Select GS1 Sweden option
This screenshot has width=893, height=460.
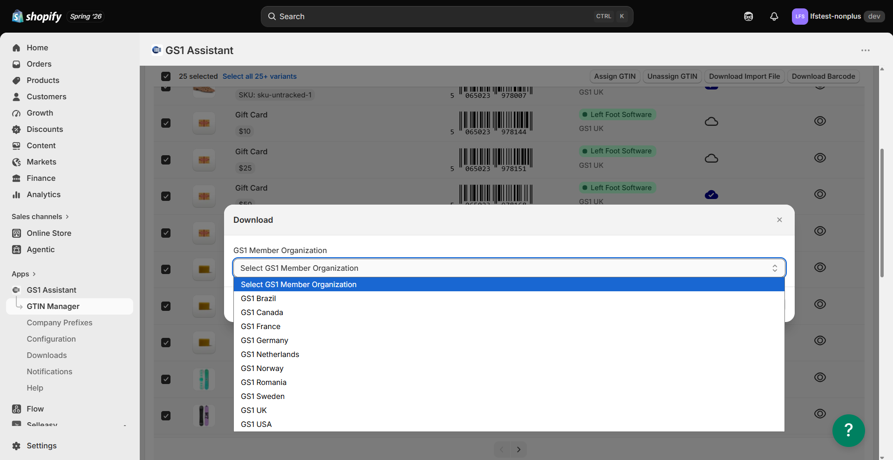(509, 396)
